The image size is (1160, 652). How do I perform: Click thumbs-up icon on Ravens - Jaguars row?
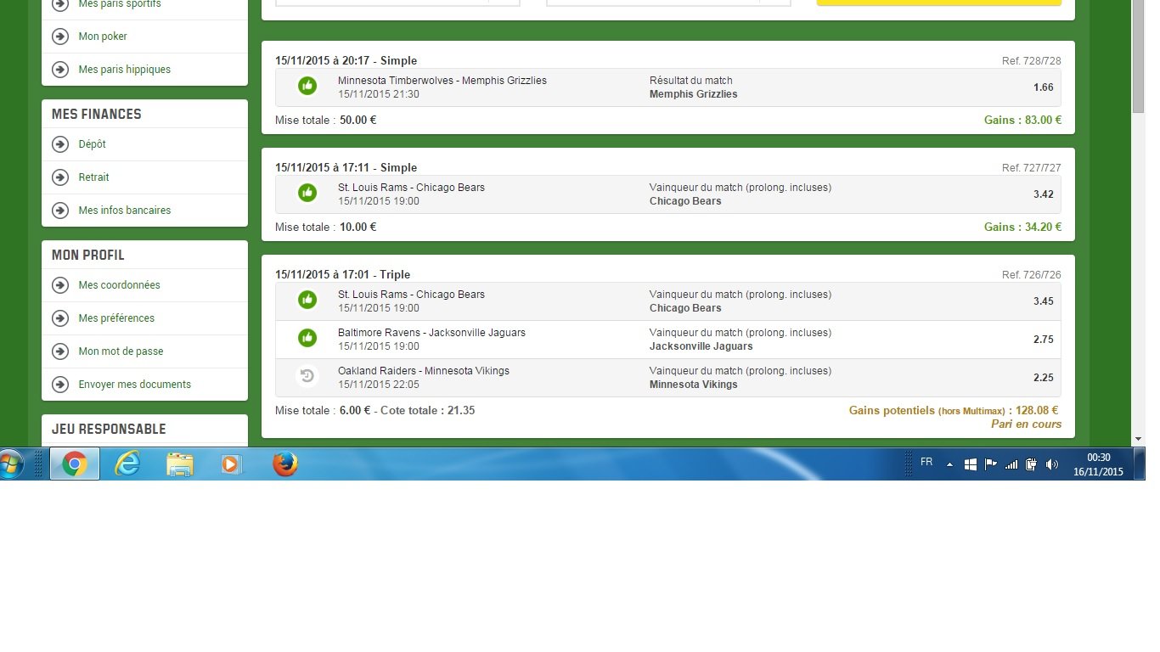click(307, 338)
